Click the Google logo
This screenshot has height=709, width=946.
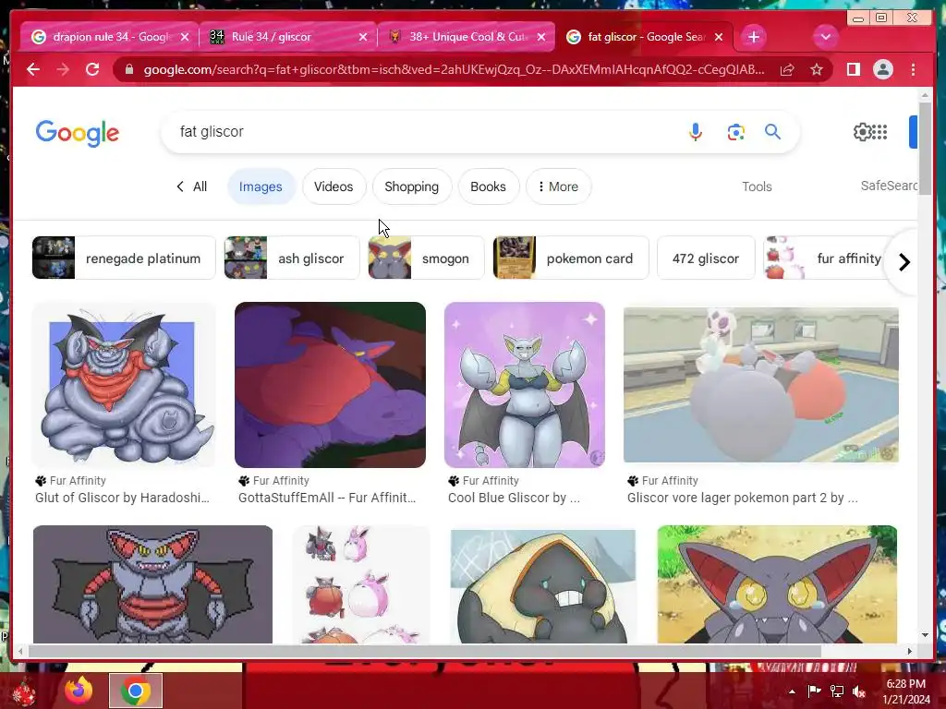point(78,133)
